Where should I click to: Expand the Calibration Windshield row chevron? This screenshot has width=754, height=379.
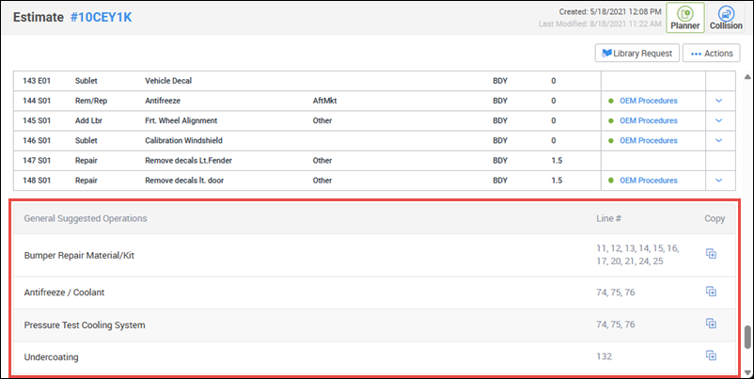click(x=719, y=140)
